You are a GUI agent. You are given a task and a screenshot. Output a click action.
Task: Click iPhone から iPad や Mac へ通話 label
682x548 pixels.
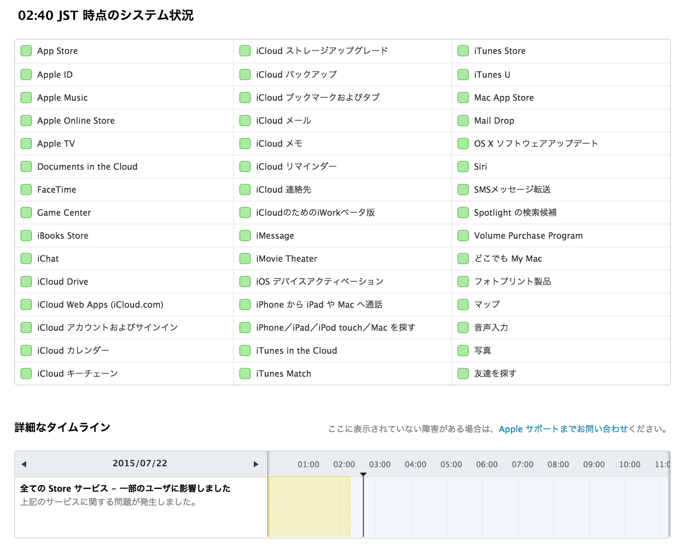[x=319, y=305]
